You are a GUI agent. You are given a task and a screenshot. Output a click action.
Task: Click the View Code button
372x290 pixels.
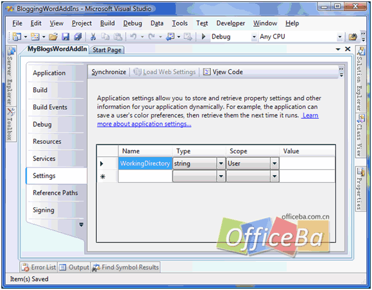[223, 72]
